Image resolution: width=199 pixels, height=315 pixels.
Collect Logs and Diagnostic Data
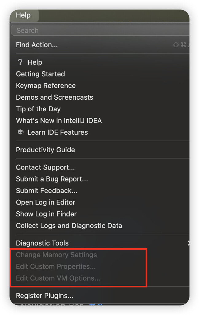(69, 226)
